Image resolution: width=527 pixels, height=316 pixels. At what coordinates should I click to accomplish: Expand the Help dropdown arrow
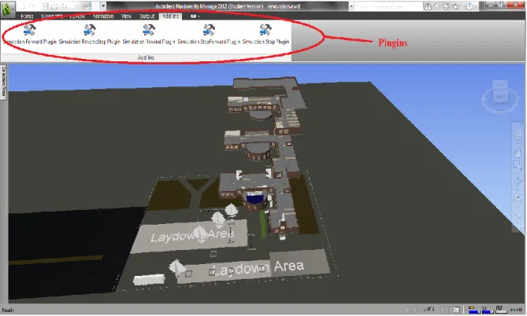tap(476, 6)
